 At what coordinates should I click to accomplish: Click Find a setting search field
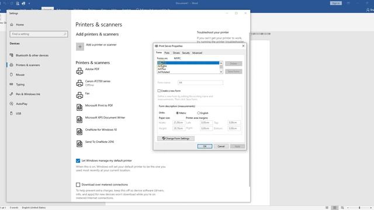(39, 34)
